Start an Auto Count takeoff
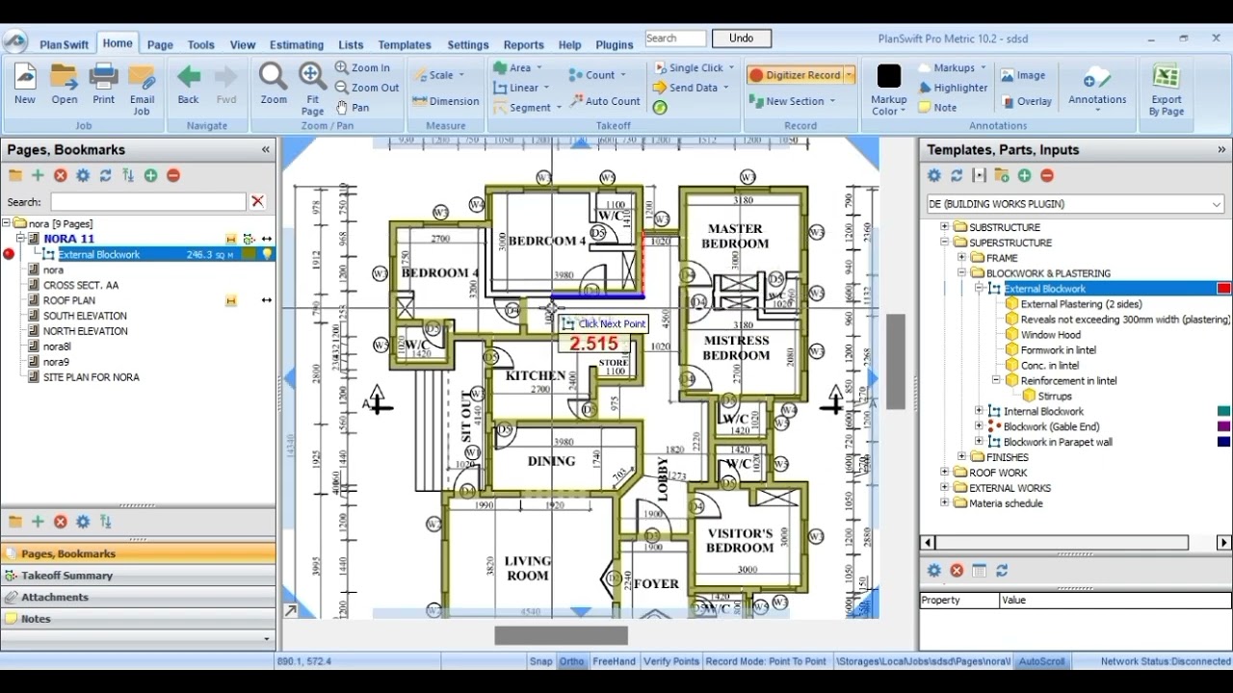The height and width of the screenshot is (693, 1233). (605, 101)
